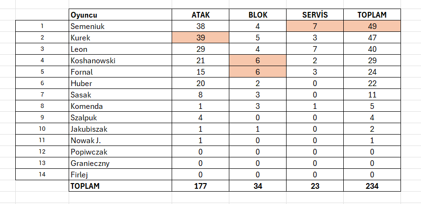
Task: Click the TOPLAM column header
Action: click(372, 15)
